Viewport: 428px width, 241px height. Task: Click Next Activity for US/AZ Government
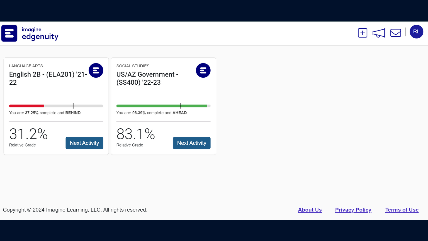[x=192, y=143]
